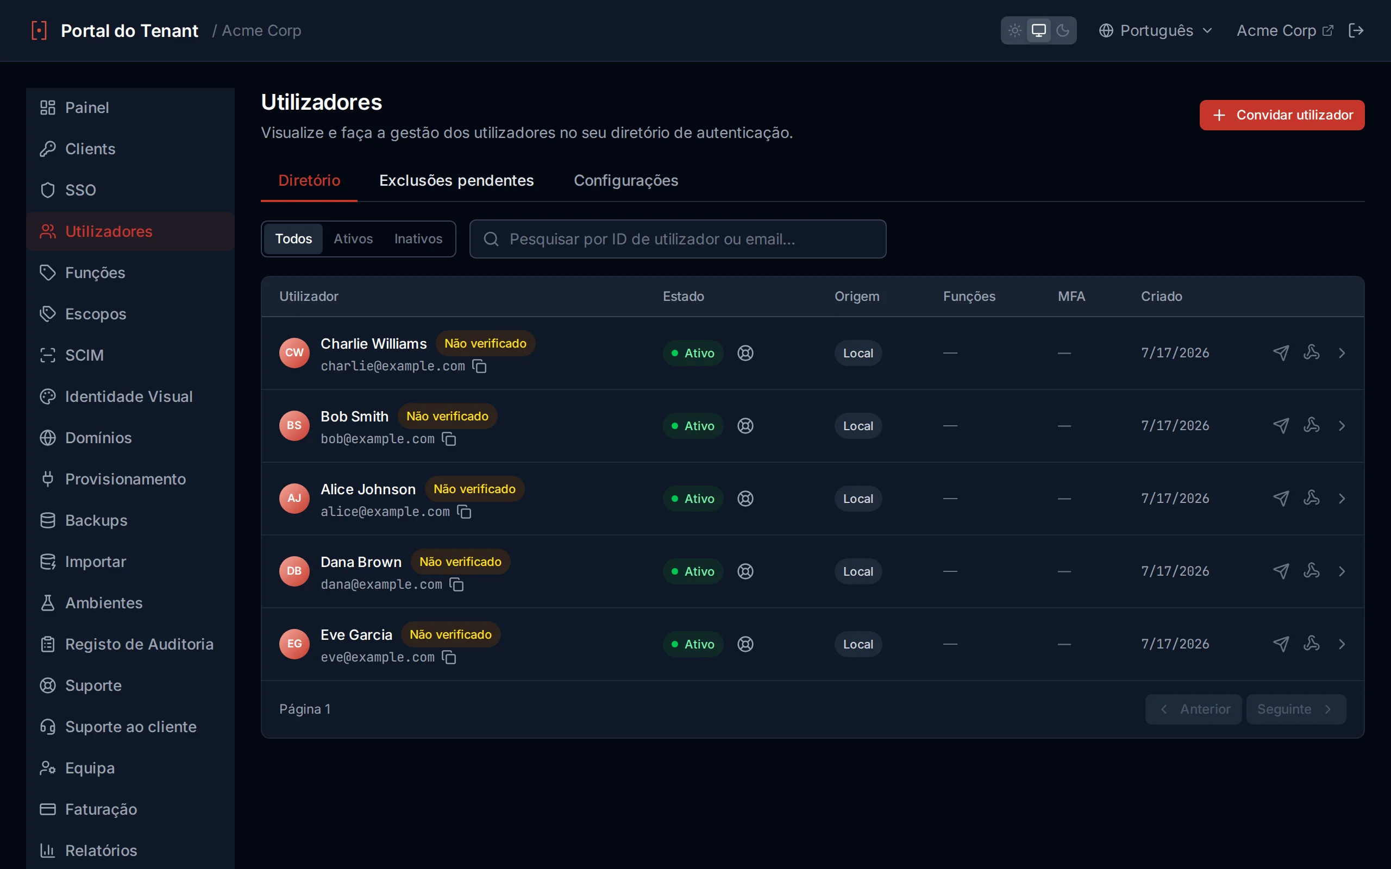Copy alice@example.com with copy icon
The height and width of the screenshot is (869, 1391).
click(x=464, y=512)
